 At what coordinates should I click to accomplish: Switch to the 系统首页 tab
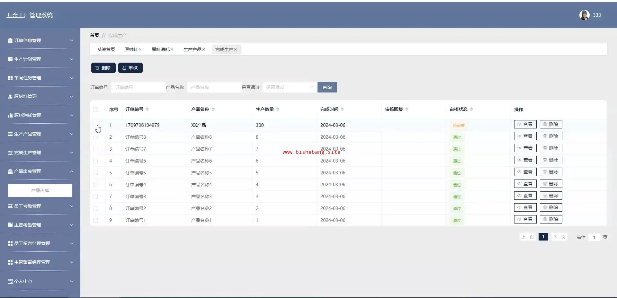pos(106,49)
